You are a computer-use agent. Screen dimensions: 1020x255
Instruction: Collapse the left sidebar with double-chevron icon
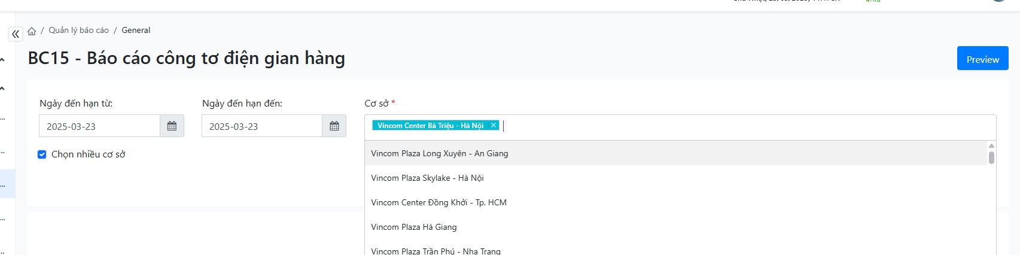16,34
